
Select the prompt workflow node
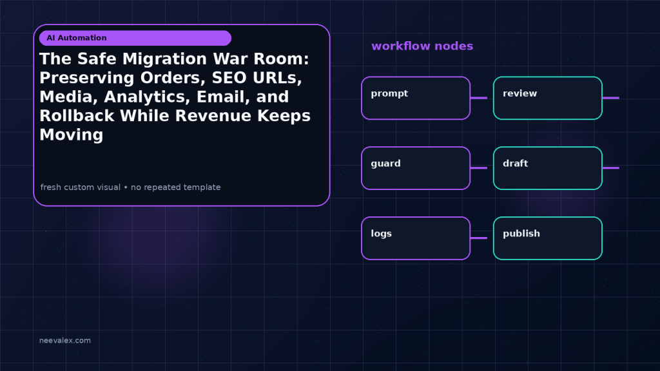click(x=416, y=98)
